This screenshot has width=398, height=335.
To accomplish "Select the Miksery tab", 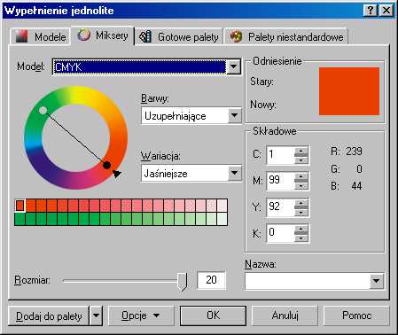I will point(102,35).
